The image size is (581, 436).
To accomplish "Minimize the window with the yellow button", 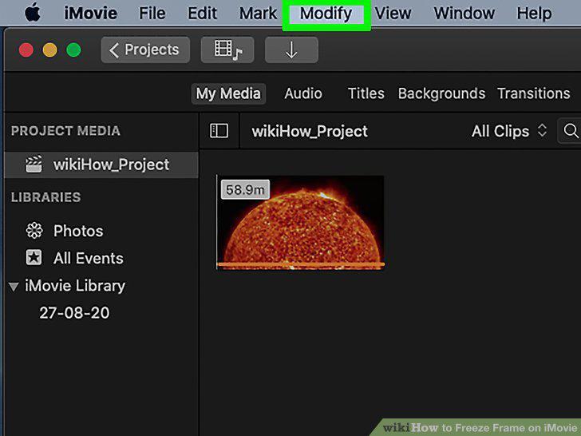I will pyautogui.click(x=49, y=50).
